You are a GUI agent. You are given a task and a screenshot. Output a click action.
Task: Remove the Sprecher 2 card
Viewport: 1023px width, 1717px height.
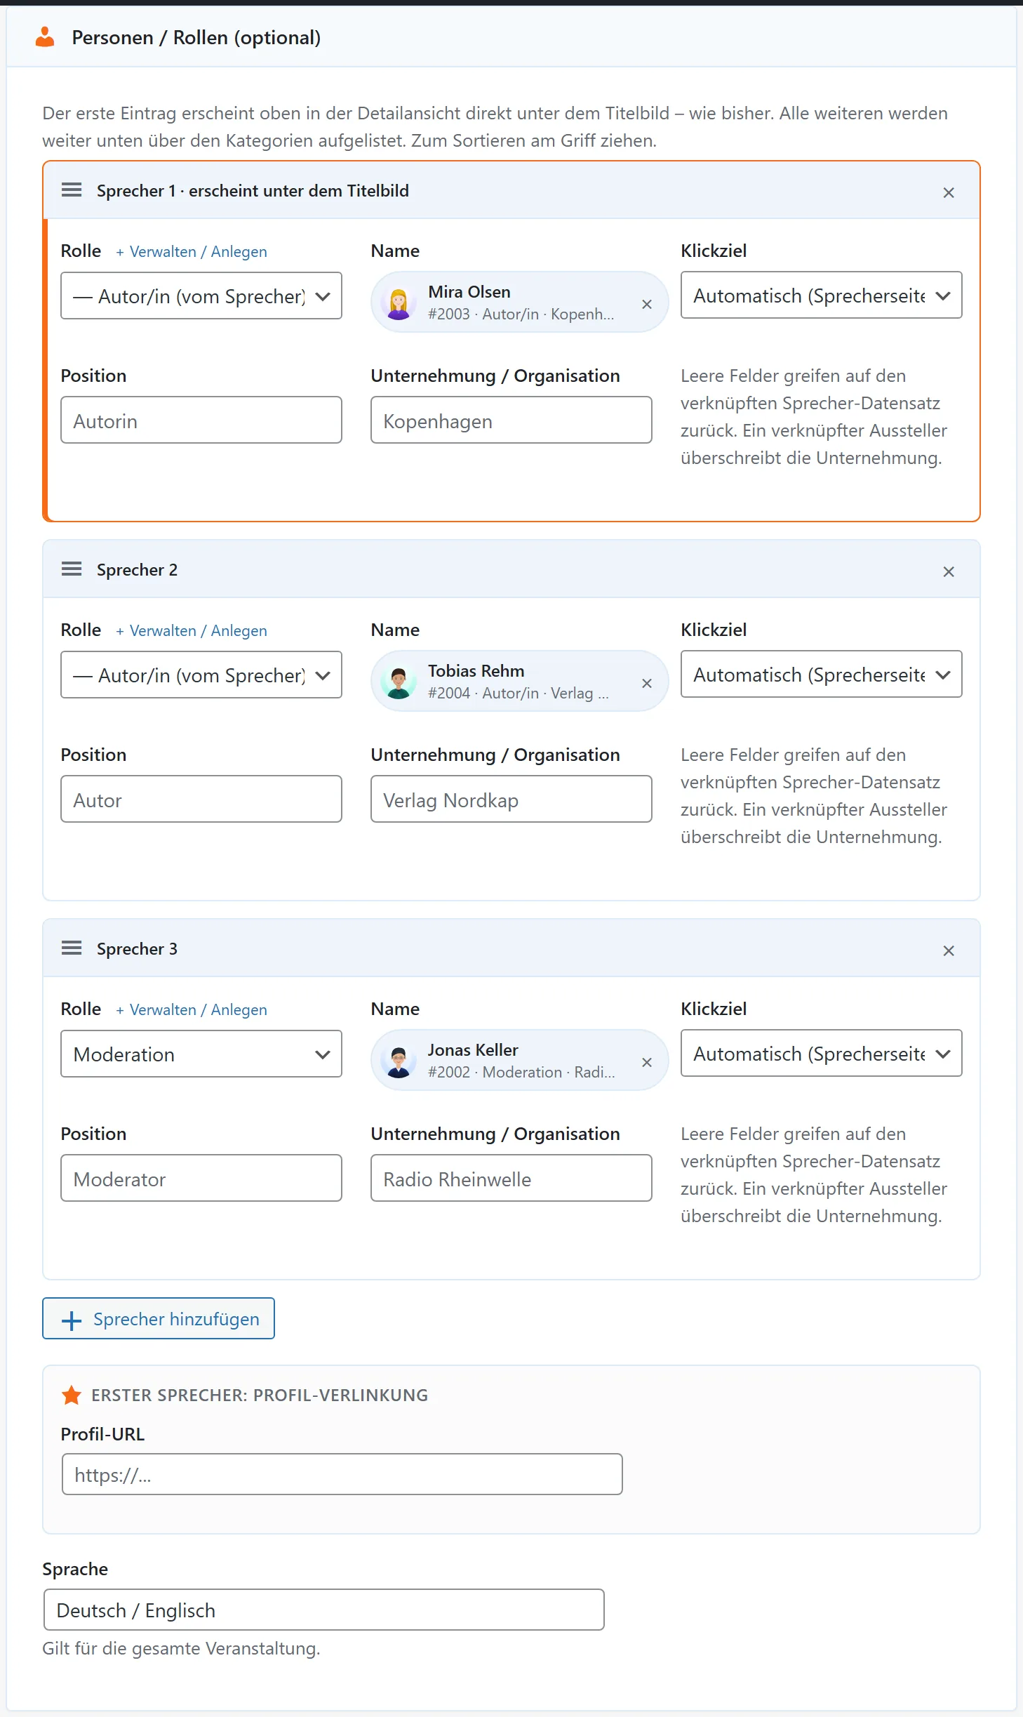pos(949,571)
